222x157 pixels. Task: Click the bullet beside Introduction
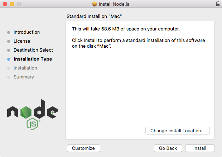[x=9, y=32]
